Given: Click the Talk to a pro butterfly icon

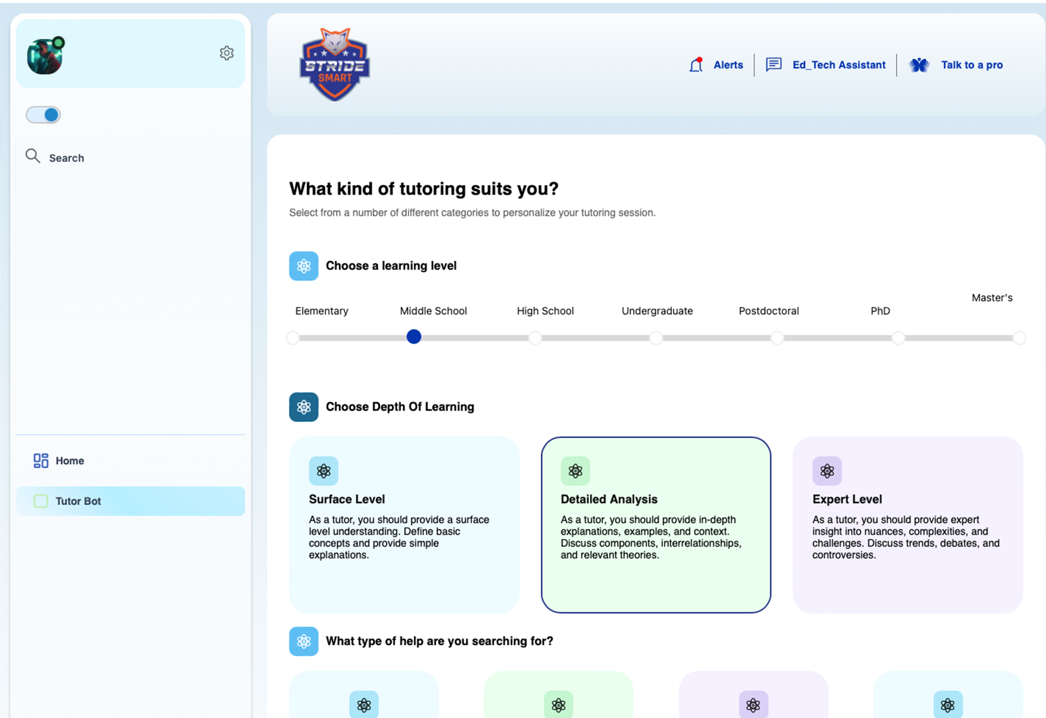Looking at the screenshot, I should (x=919, y=65).
